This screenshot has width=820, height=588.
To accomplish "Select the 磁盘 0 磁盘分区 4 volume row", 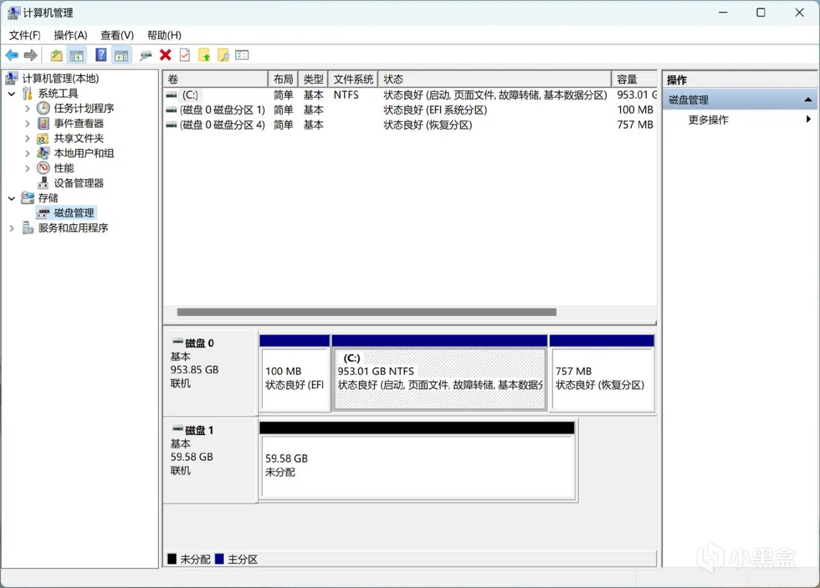I will click(410, 125).
